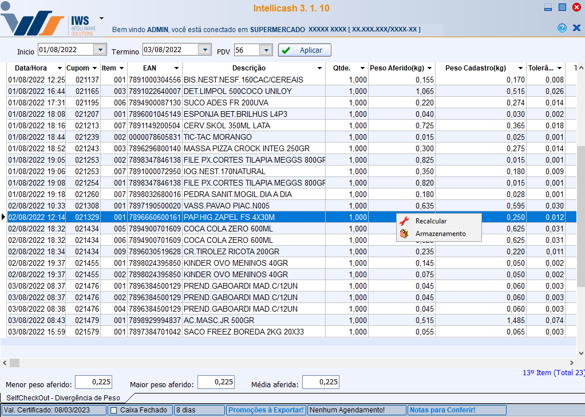Open Notas para Conferir! in status bar
This screenshot has height=417, width=585.
442,410
